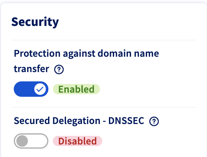Select the 'Protection against domain name' label text
This screenshot has height=157, width=207.
[x=87, y=53]
